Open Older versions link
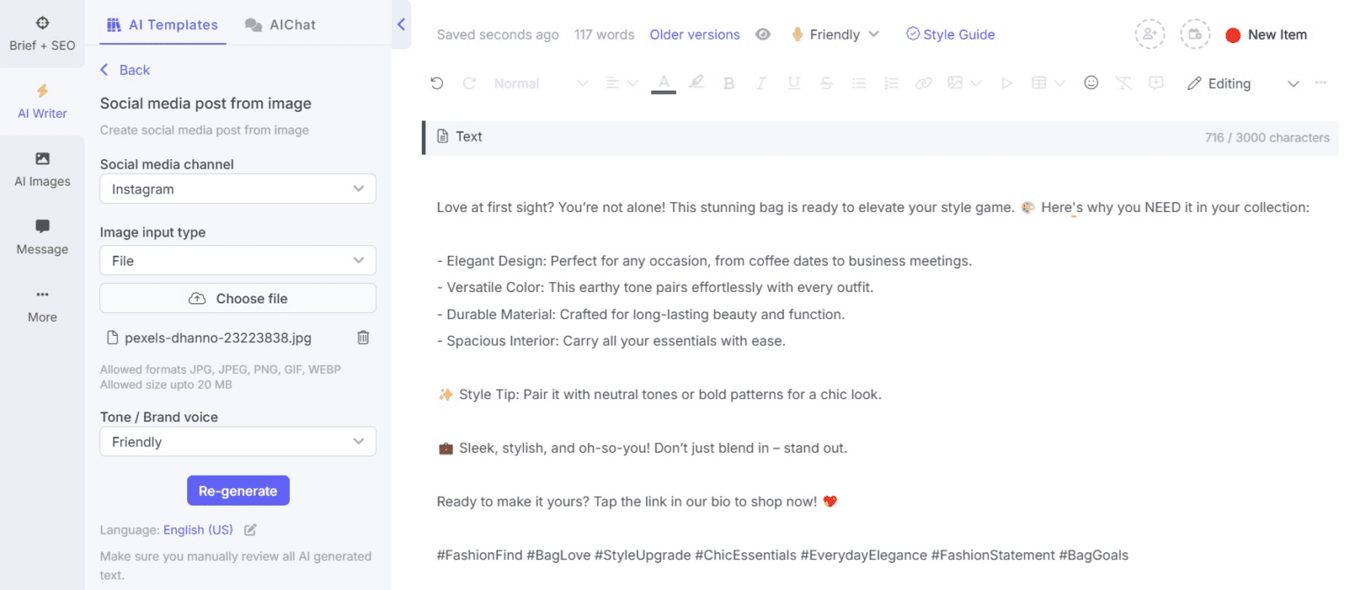The height and width of the screenshot is (590, 1350). [x=694, y=34]
